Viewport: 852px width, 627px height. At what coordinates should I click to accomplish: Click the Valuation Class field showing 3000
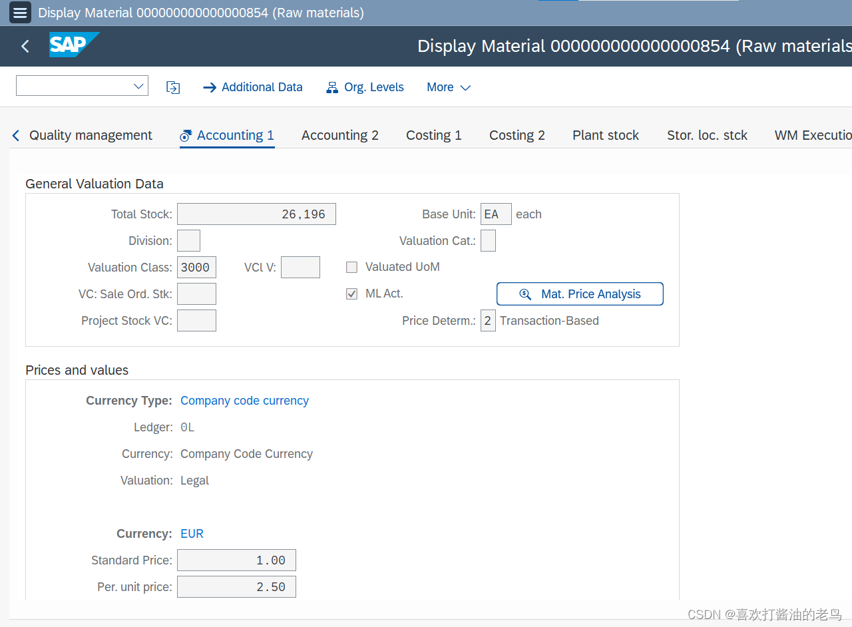[196, 267]
